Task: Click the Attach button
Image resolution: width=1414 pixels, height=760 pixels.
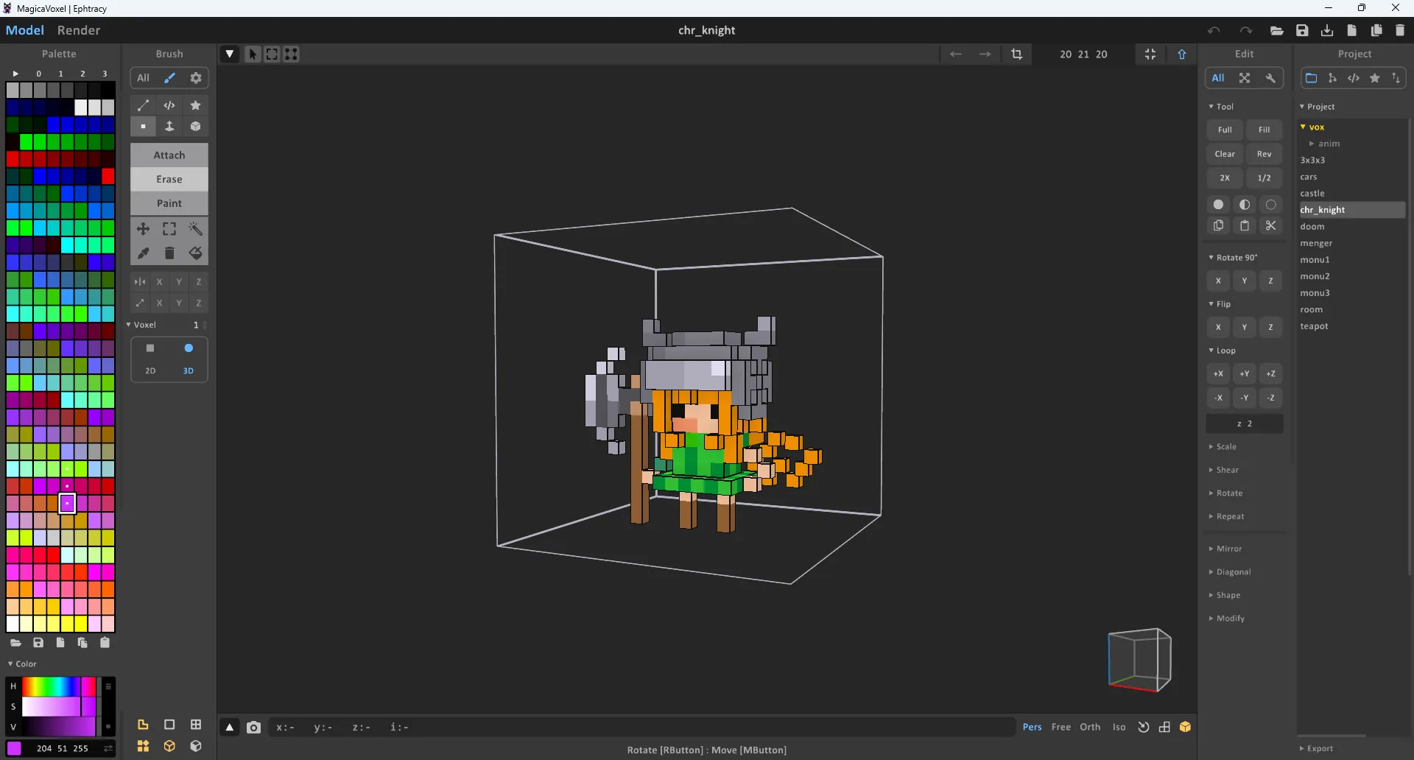Action: [x=169, y=155]
